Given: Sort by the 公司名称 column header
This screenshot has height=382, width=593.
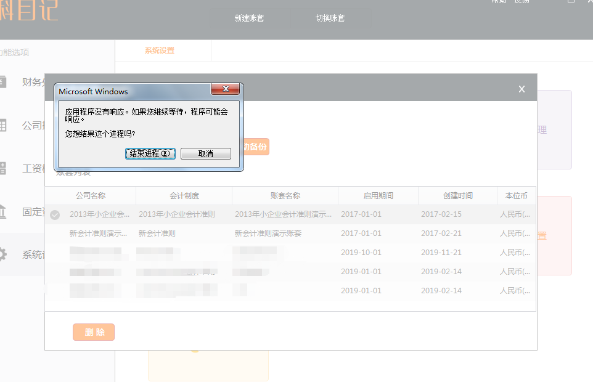Looking at the screenshot, I should 91,196.
